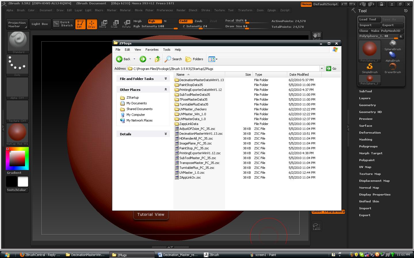Toggle the Folders pane button
The height and width of the screenshot is (258, 414).
pyautogui.click(x=195, y=59)
